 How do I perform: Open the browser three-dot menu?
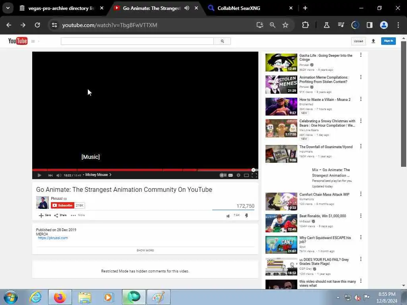click(398, 25)
